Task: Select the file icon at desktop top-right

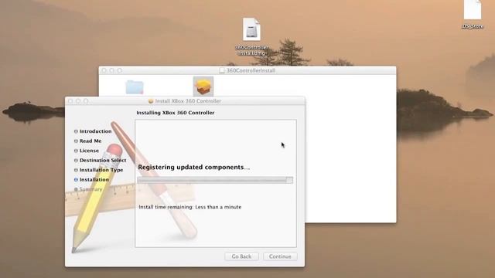Action: [x=473, y=15]
